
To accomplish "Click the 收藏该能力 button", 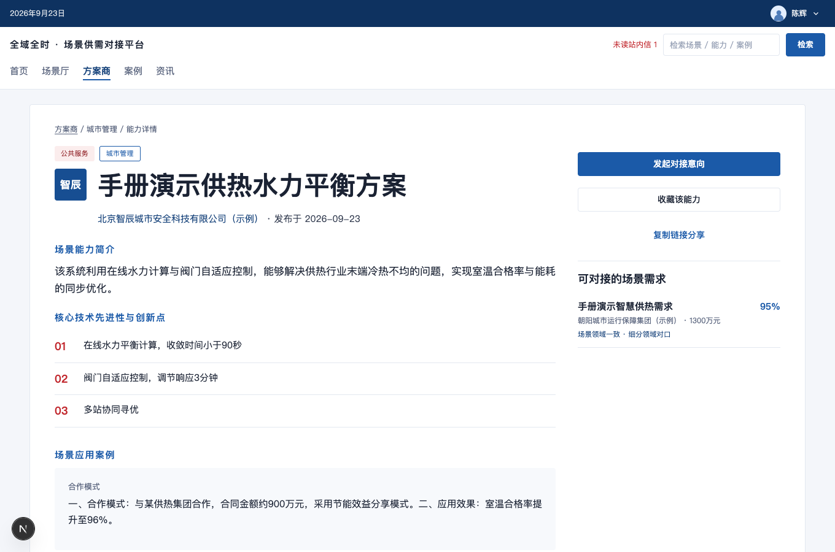I will coord(679,199).
